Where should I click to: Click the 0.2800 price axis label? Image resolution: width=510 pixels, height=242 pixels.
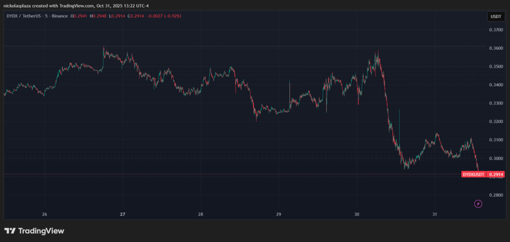496,195
